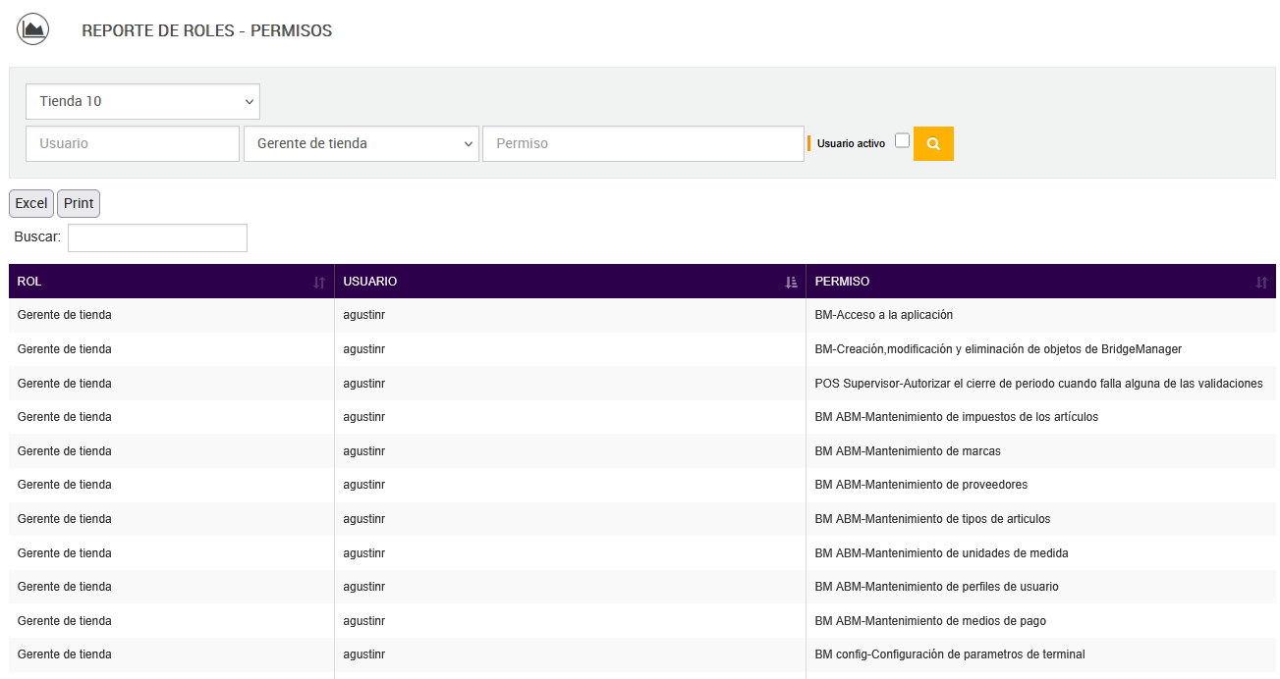Screen dimensions: 1280x679
Task: Click Gerente de tienda in unidades de medida row
Action: (x=65, y=553)
